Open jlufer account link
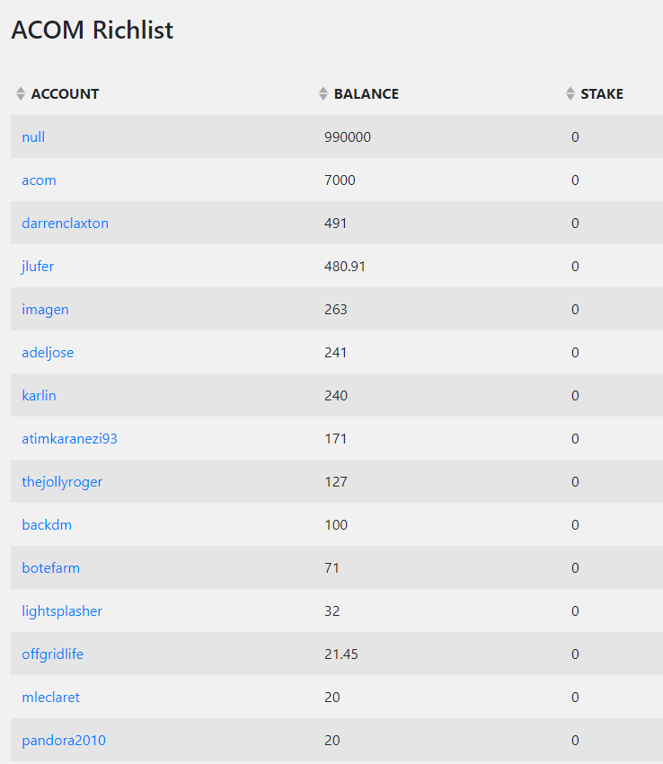This screenshot has width=663, height=764. click(x=38, y=267)
